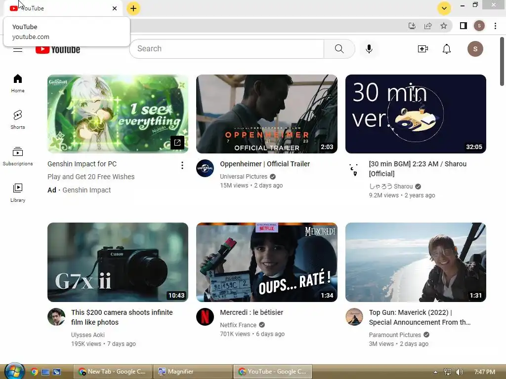Image resolution: width=506 pixels, height=379 pixels.
Task: Play the Mercredi Oups Raté thumbnail
Action: click(266, 262)
